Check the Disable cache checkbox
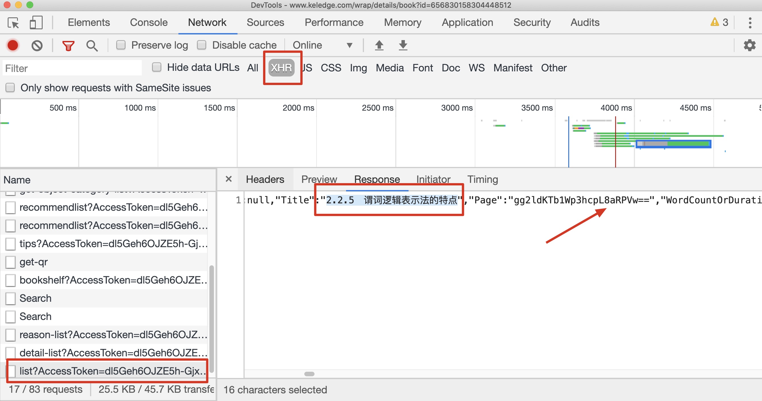The height and width of the screenshot is (401, 762). 202,45
